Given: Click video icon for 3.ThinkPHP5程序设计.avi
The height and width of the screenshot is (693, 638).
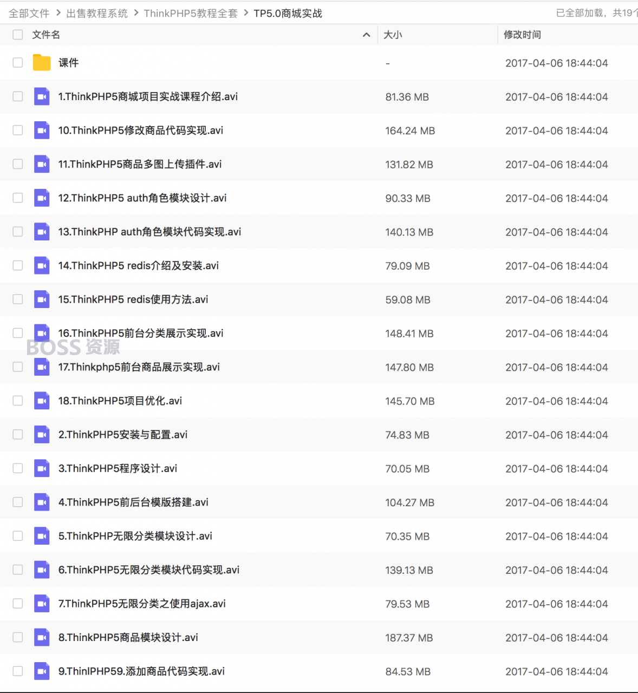Looking at the screenshot, I should (42, 468).
